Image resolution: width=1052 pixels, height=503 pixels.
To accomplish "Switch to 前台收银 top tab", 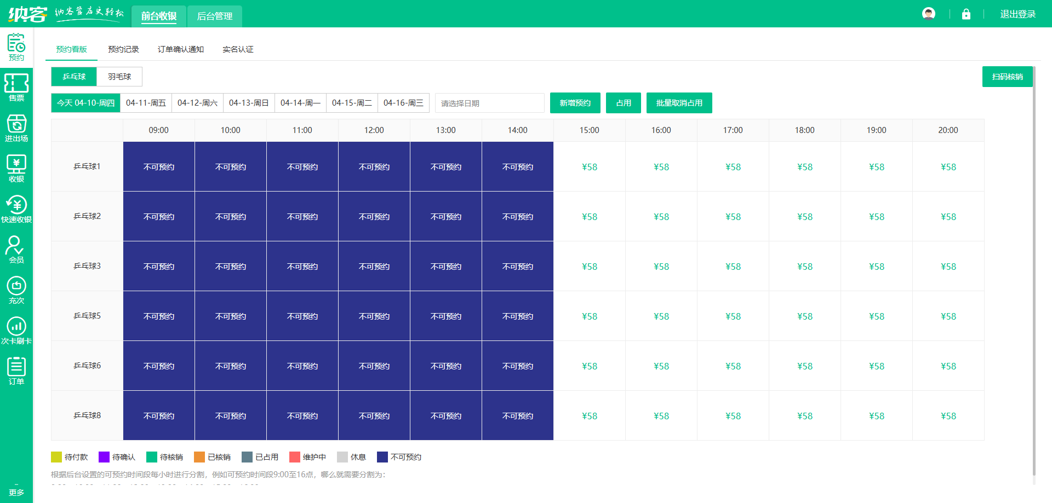I will 159,16.
